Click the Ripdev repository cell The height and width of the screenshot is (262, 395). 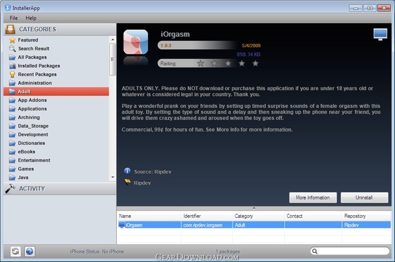click(x=366, y=225)
